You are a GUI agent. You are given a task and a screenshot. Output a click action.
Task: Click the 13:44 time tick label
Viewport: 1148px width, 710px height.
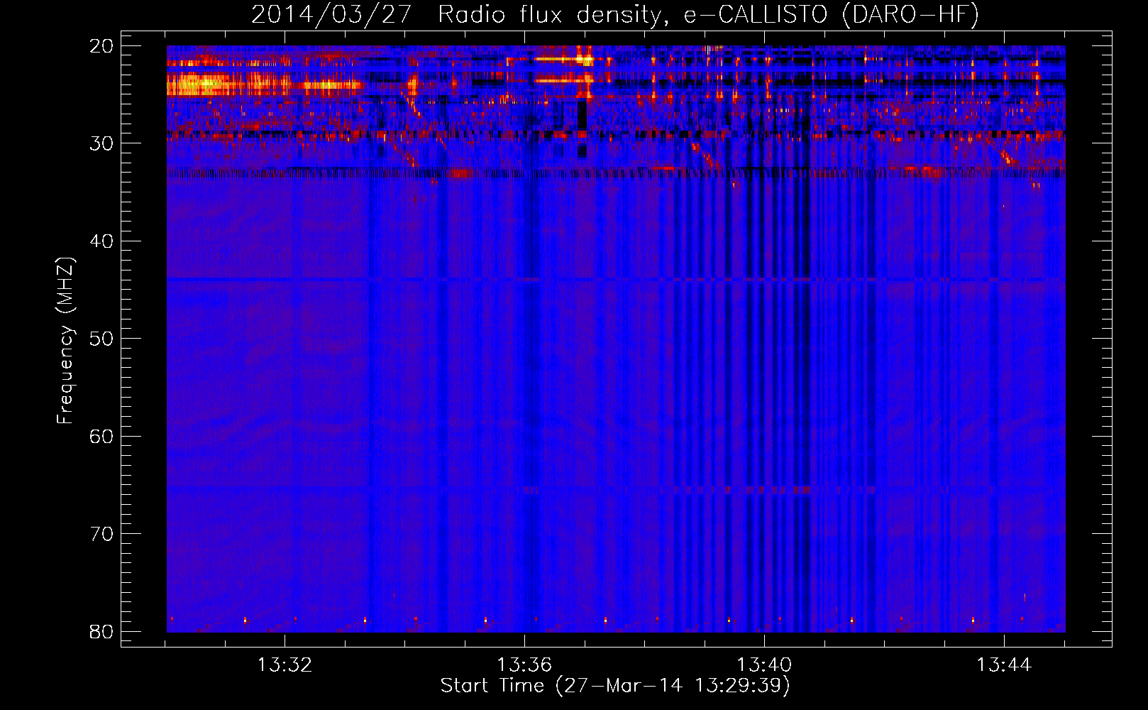1004,665
